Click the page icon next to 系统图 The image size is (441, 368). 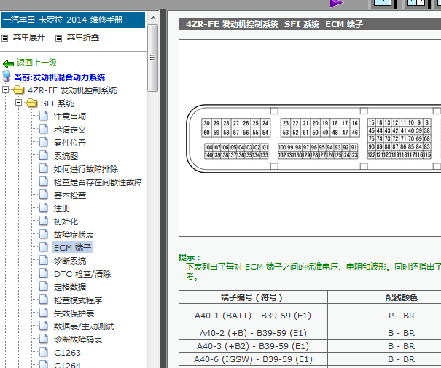click(44, 155)
